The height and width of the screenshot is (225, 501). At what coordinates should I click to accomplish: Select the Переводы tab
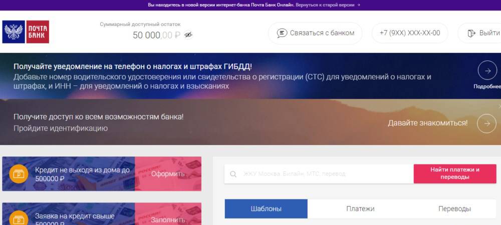[455, 209]
